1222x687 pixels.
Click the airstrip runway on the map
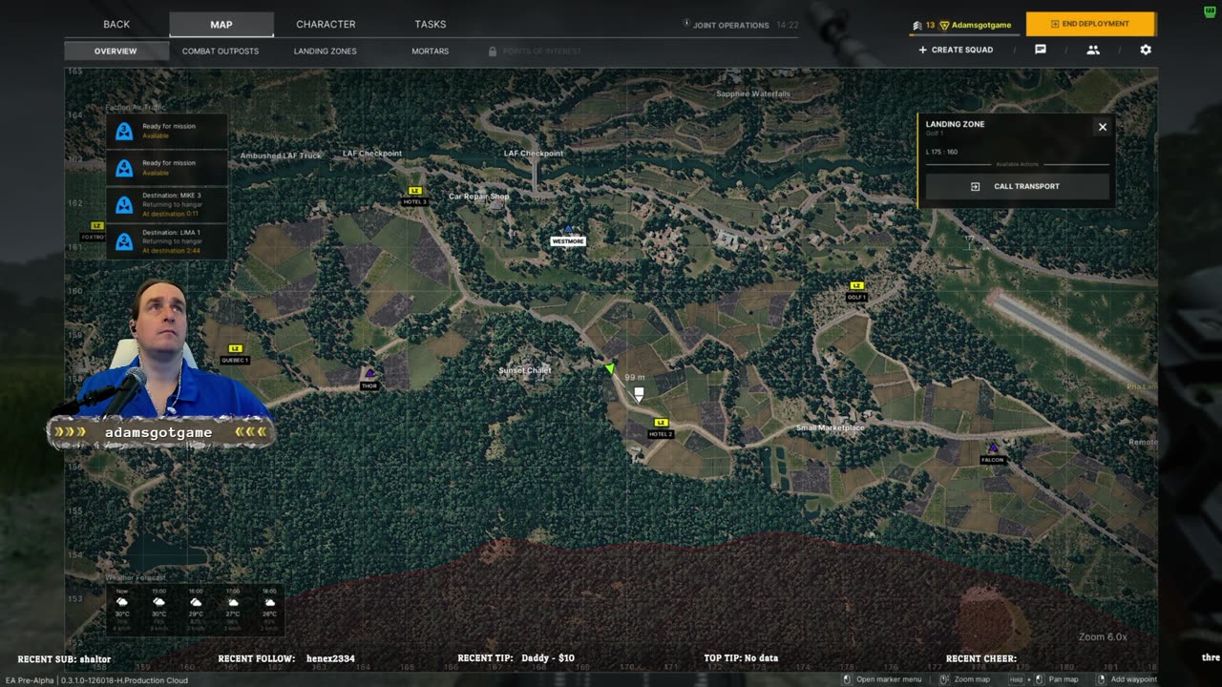coord(1069,338)
